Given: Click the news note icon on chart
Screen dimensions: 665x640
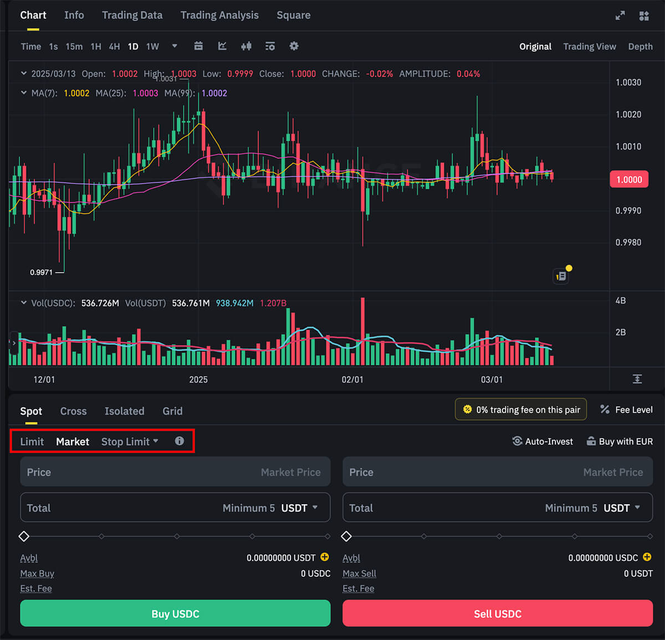Looking at the screenshot, I should click(561, 276).
